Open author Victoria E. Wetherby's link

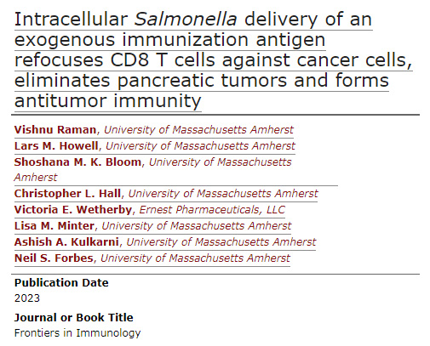point(73,210)
